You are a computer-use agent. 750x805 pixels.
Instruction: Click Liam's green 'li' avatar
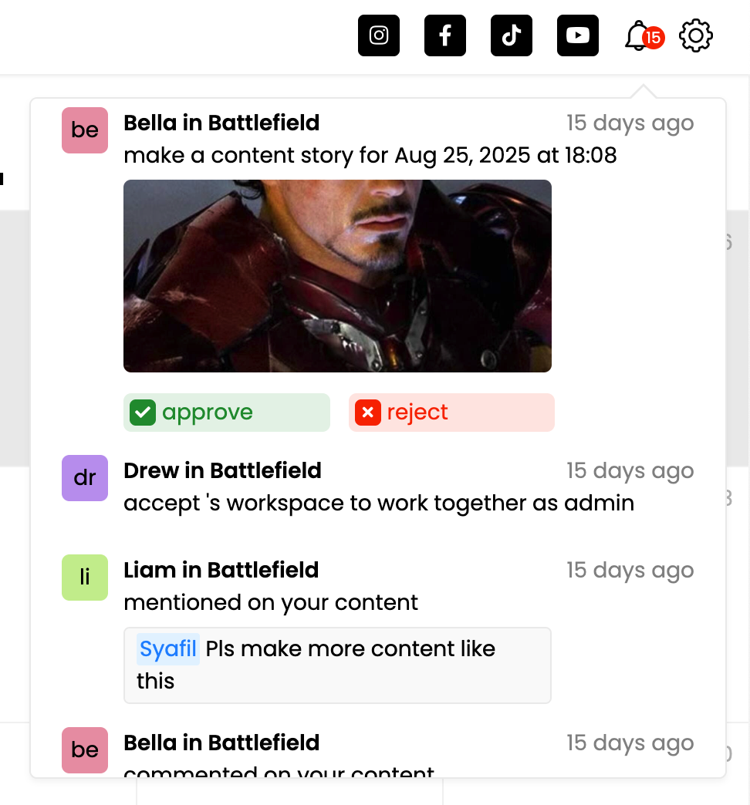85,577
